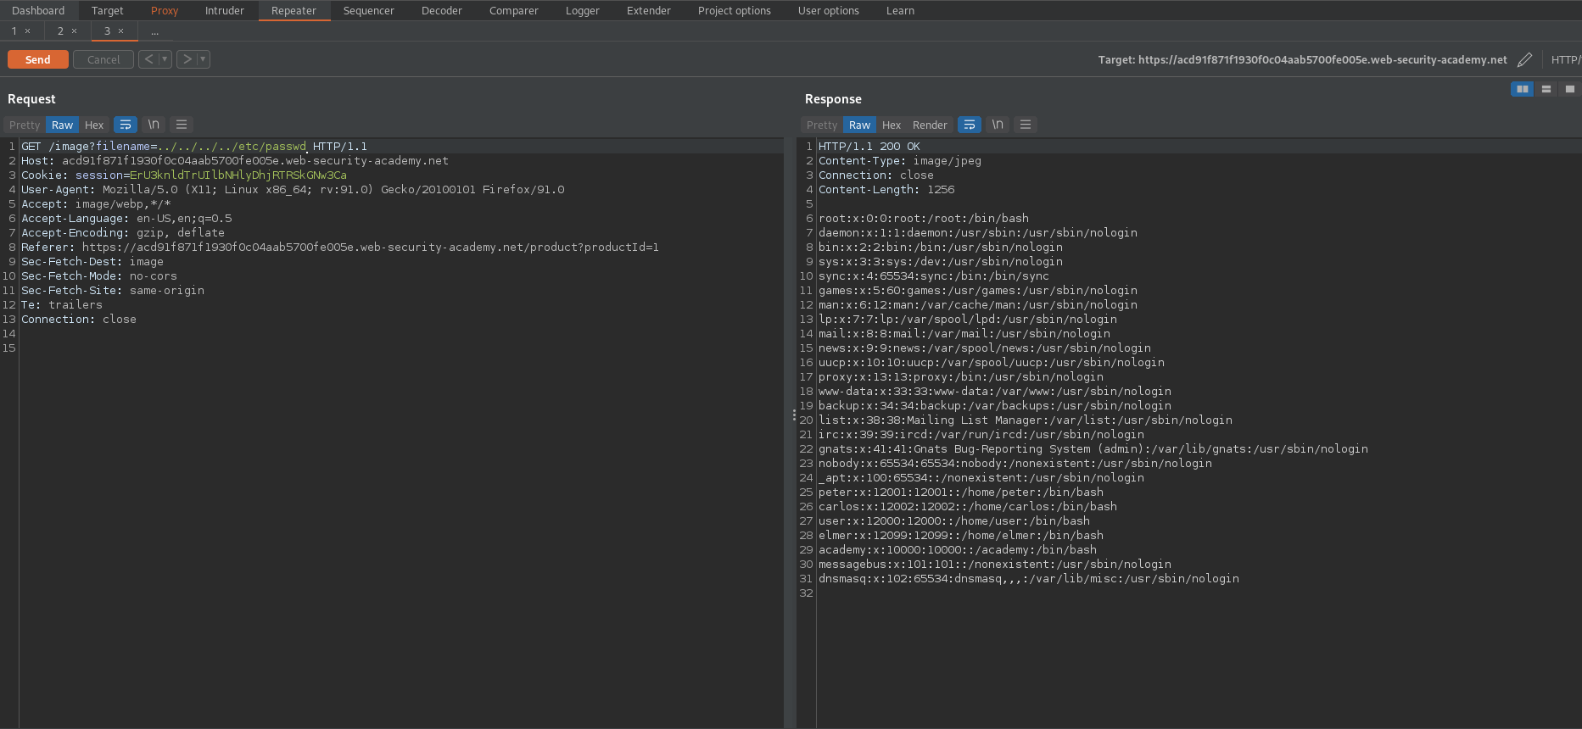Open Request panel options menu icon

(182, 125)
